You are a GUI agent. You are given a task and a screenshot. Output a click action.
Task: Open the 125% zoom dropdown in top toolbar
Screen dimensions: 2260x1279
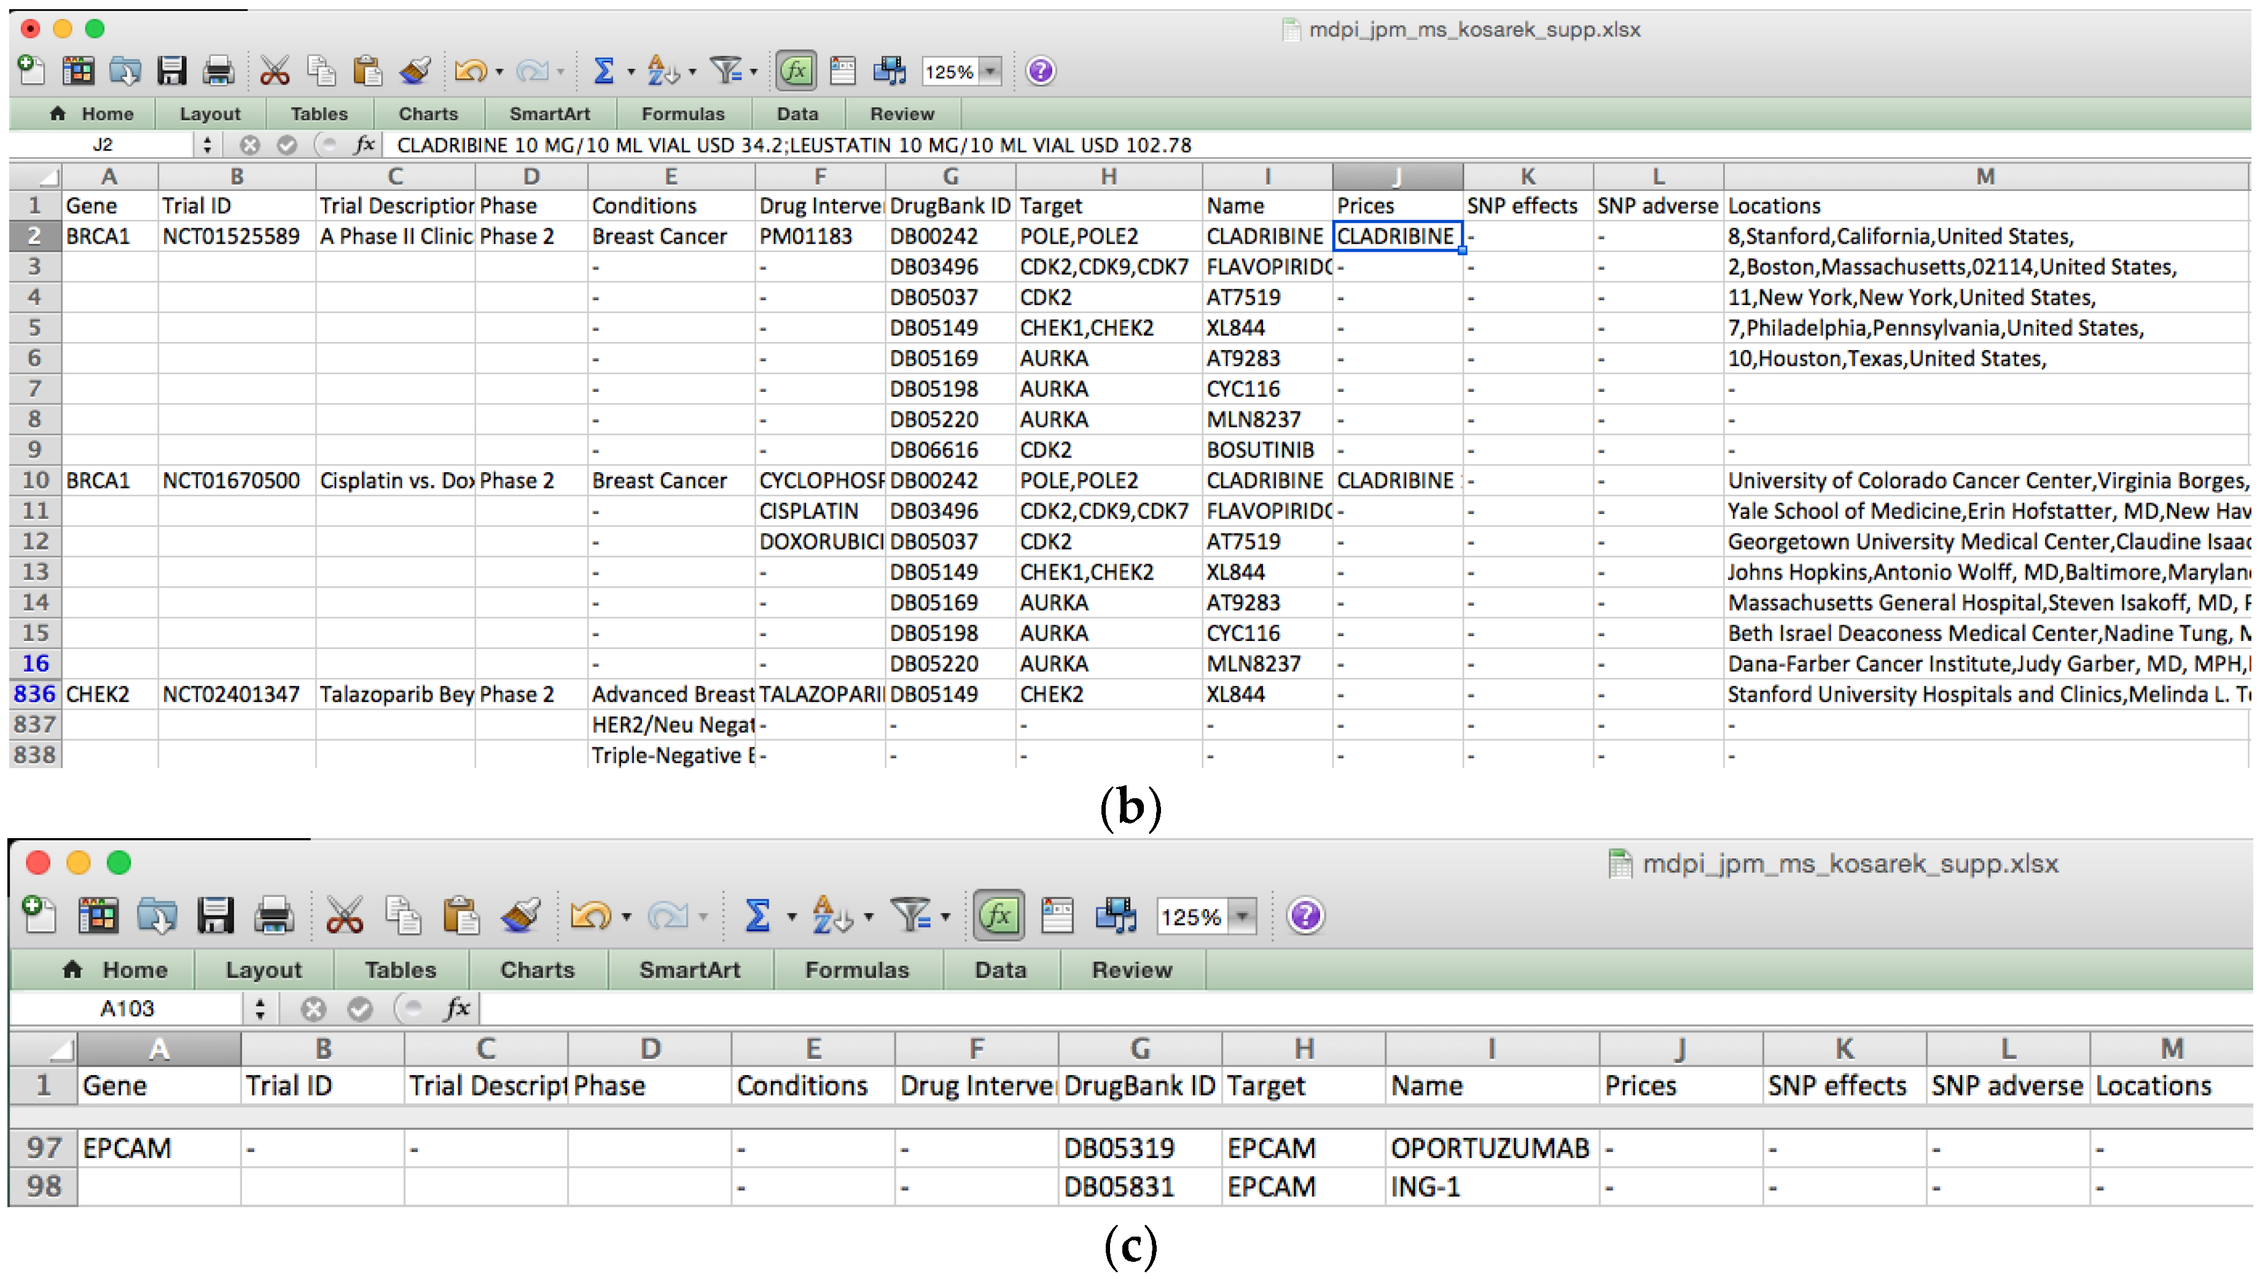pos(991,71)
